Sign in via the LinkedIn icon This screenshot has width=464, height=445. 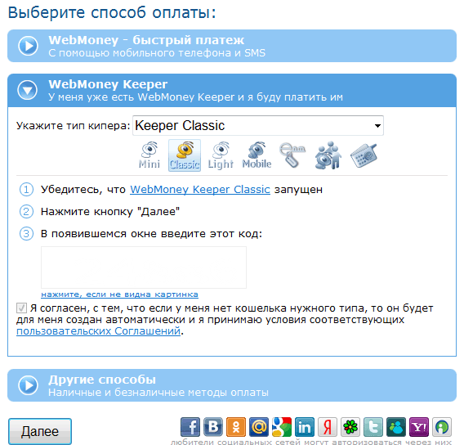(305, 427)
